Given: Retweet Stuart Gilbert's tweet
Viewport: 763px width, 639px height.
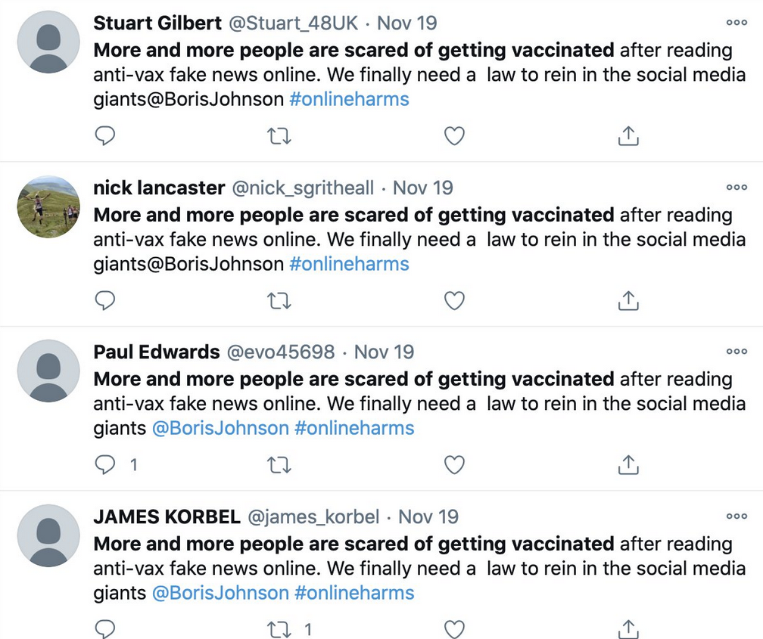Looking at the screenshot, I should tap(279, 136).
